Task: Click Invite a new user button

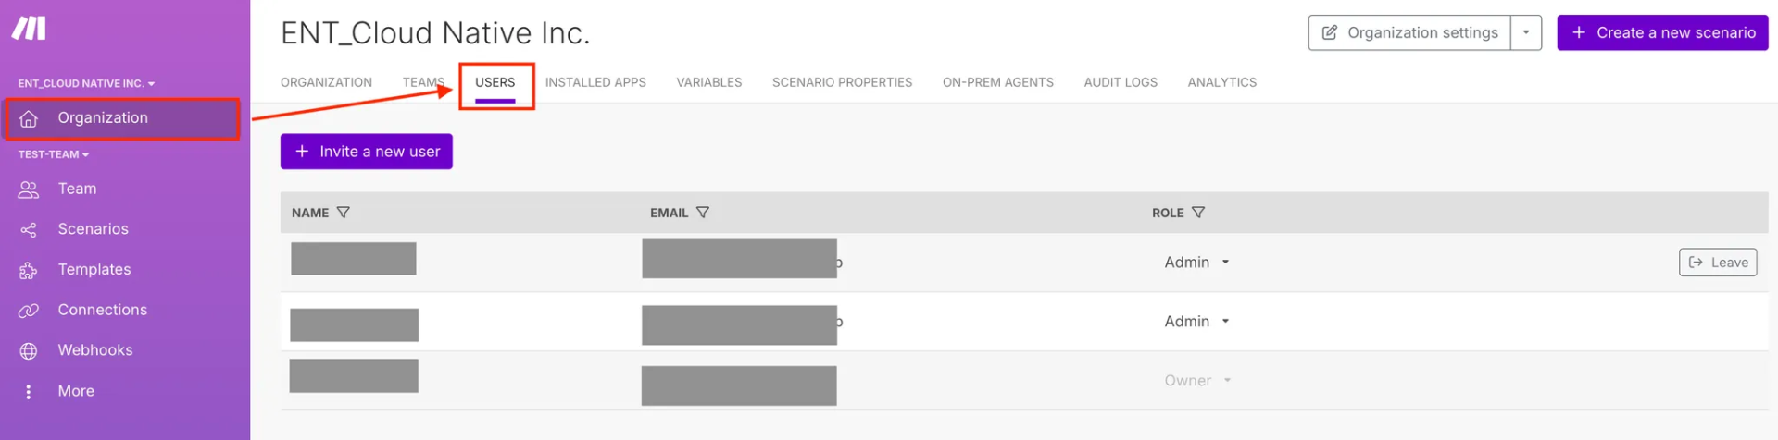Action: pos(367,152)
